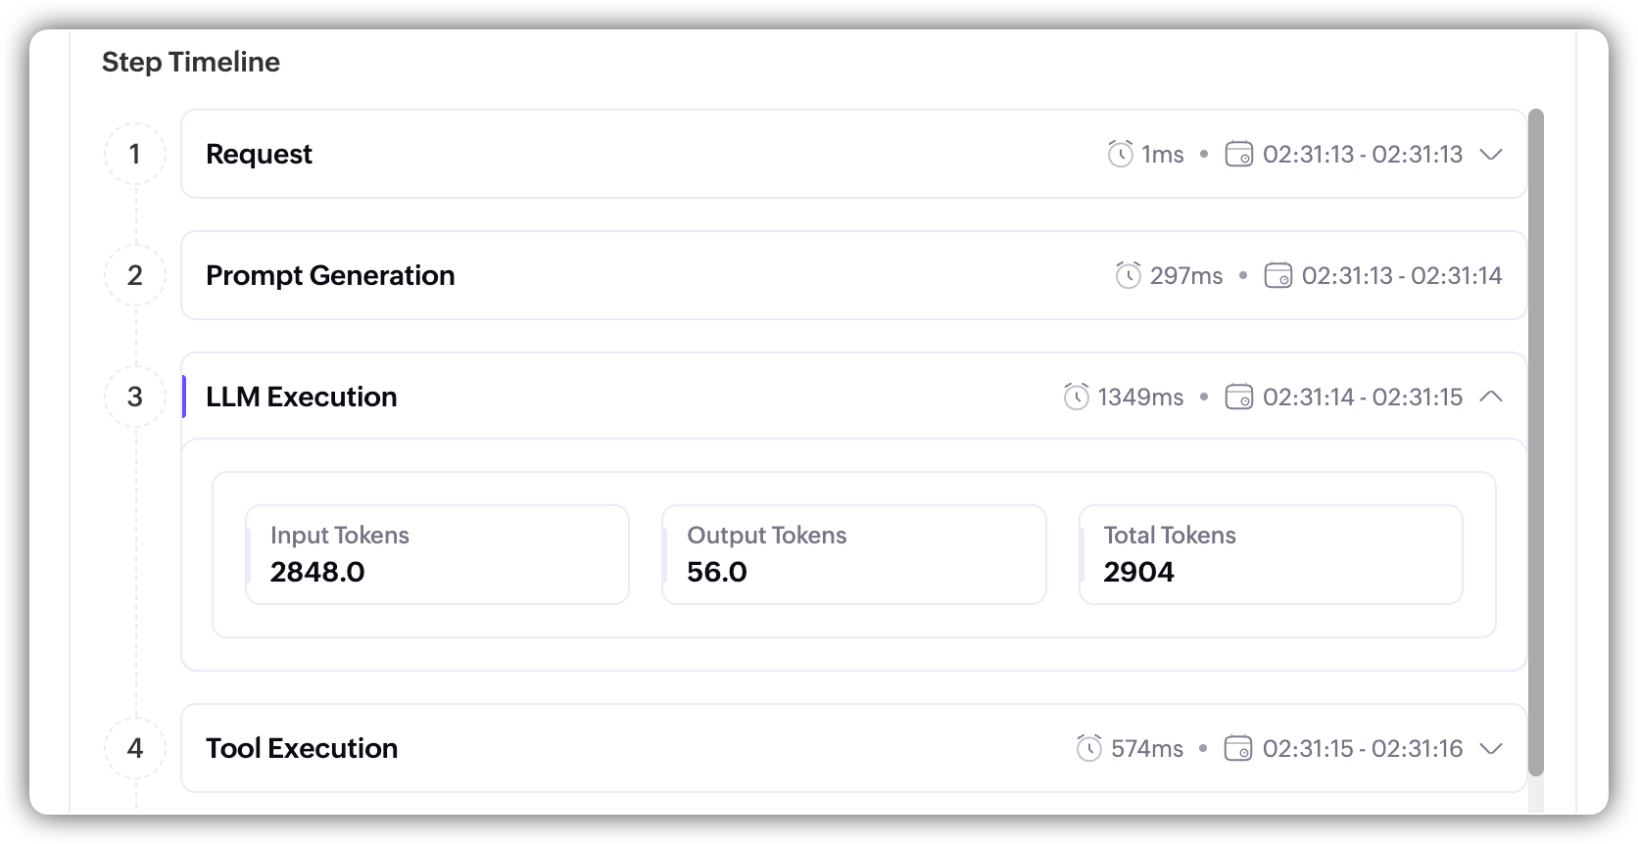
Task: Click the clock icon beside 574ms
Action: (1089, 748)
